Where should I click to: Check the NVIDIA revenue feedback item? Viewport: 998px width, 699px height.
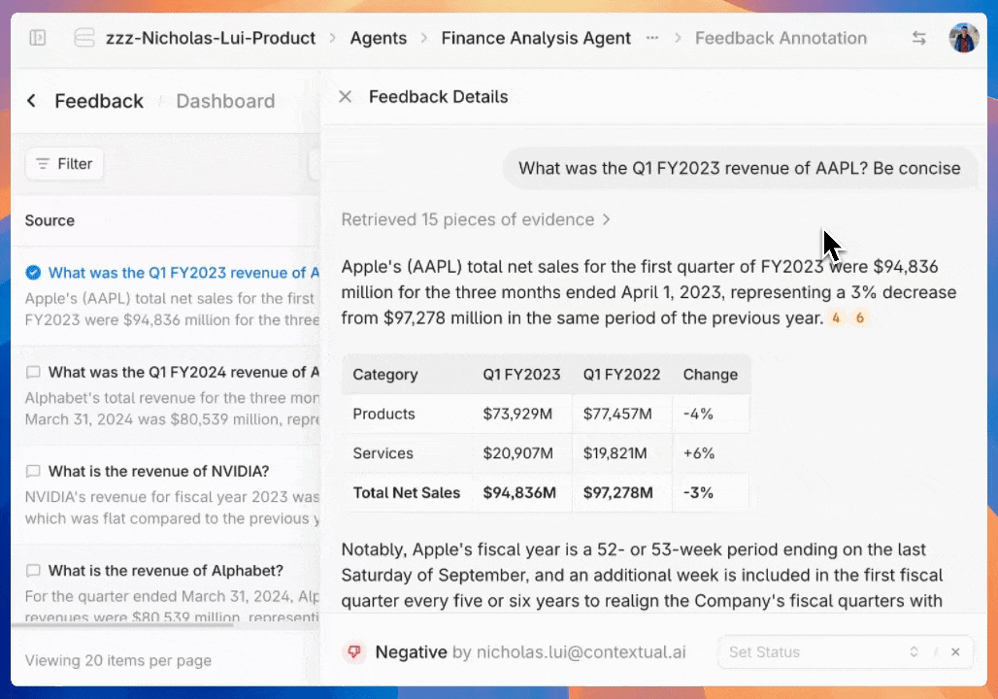click(x=33, y=471)
